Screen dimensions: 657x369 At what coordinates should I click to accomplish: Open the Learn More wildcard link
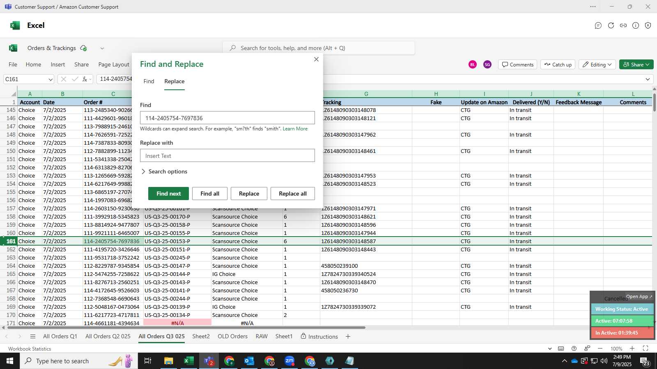pyautogui.click(x=295, y=129)
